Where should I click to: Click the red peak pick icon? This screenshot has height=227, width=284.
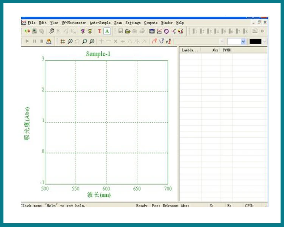pyautogui.click(x=154, y=41)
